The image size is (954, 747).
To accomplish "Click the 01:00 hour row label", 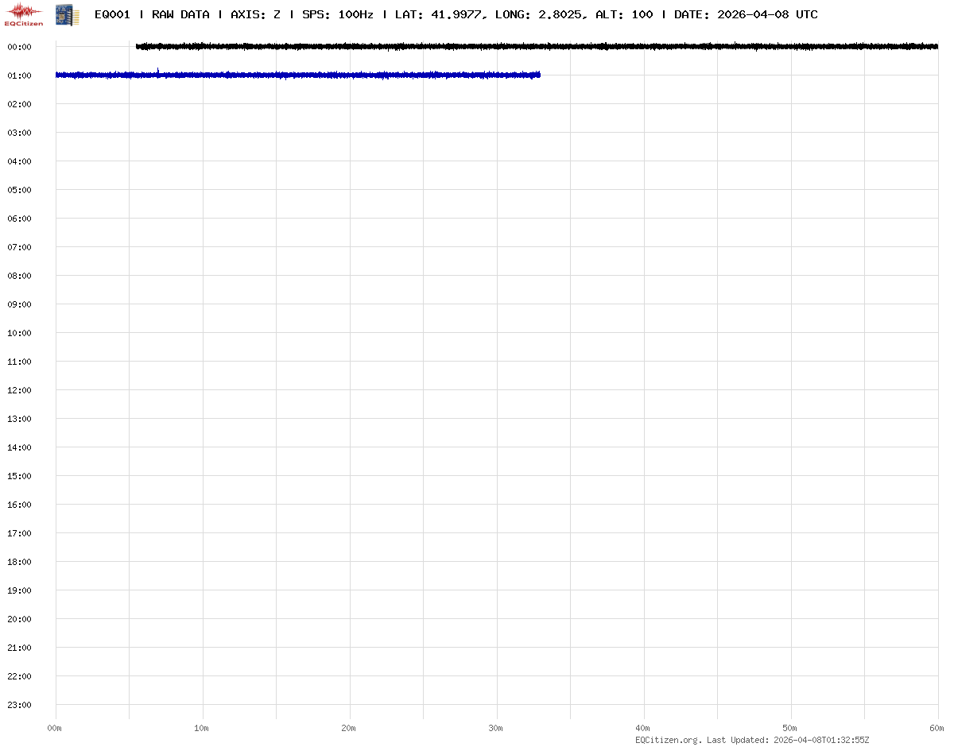I will [x=18, y=75].
